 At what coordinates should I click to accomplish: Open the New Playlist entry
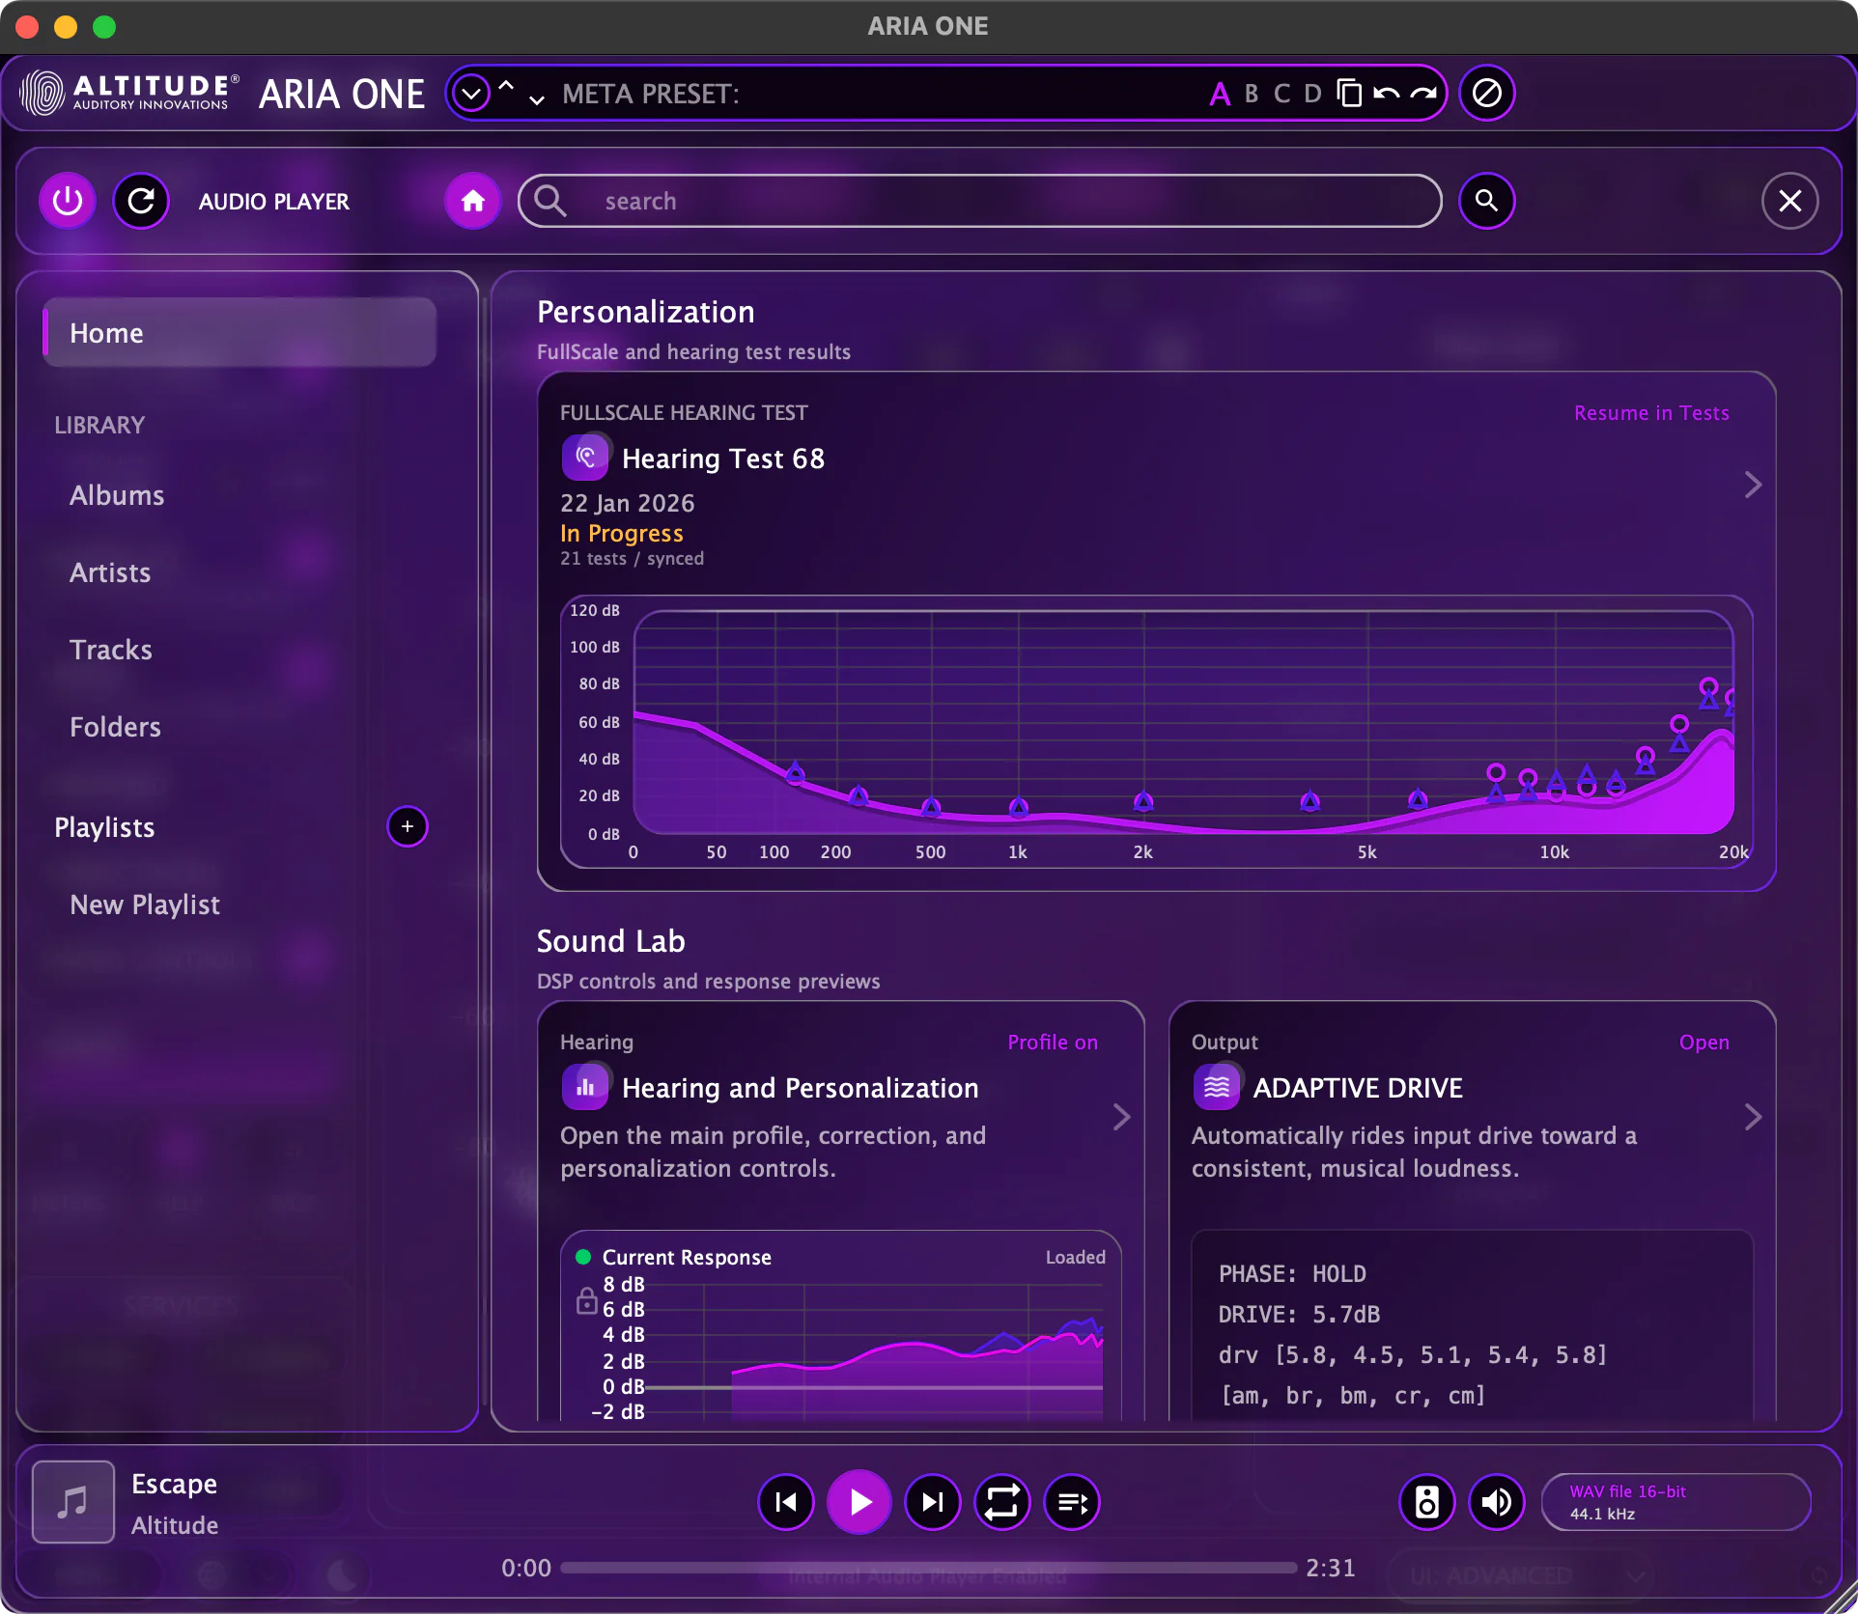click(145, 904)
